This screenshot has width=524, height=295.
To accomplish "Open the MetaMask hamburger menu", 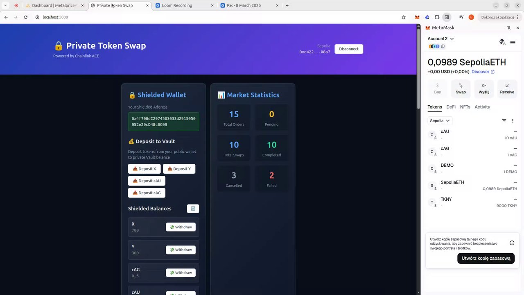I will click(513, 42).
